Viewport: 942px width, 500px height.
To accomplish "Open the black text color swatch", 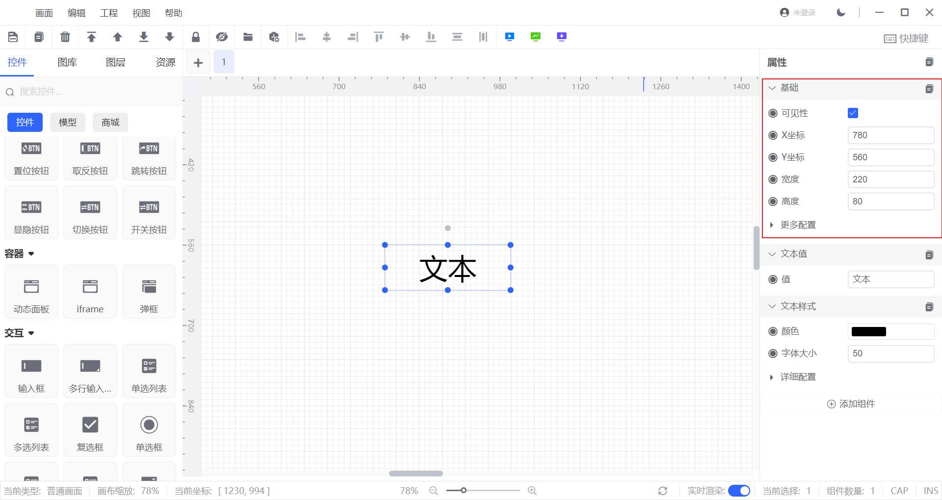I will point(868,332).
